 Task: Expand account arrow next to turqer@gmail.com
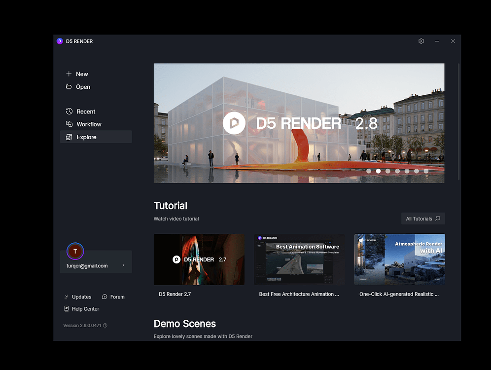tap(123, 265)
